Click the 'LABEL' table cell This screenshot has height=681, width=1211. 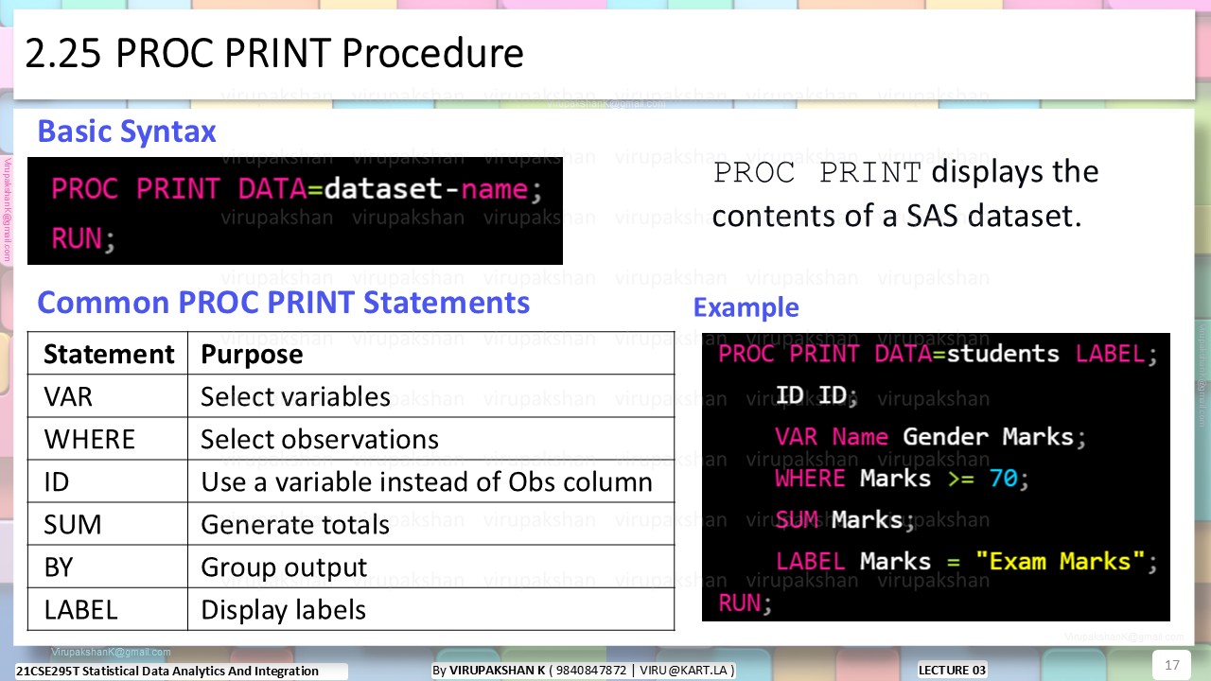click(x=108, y=609)
